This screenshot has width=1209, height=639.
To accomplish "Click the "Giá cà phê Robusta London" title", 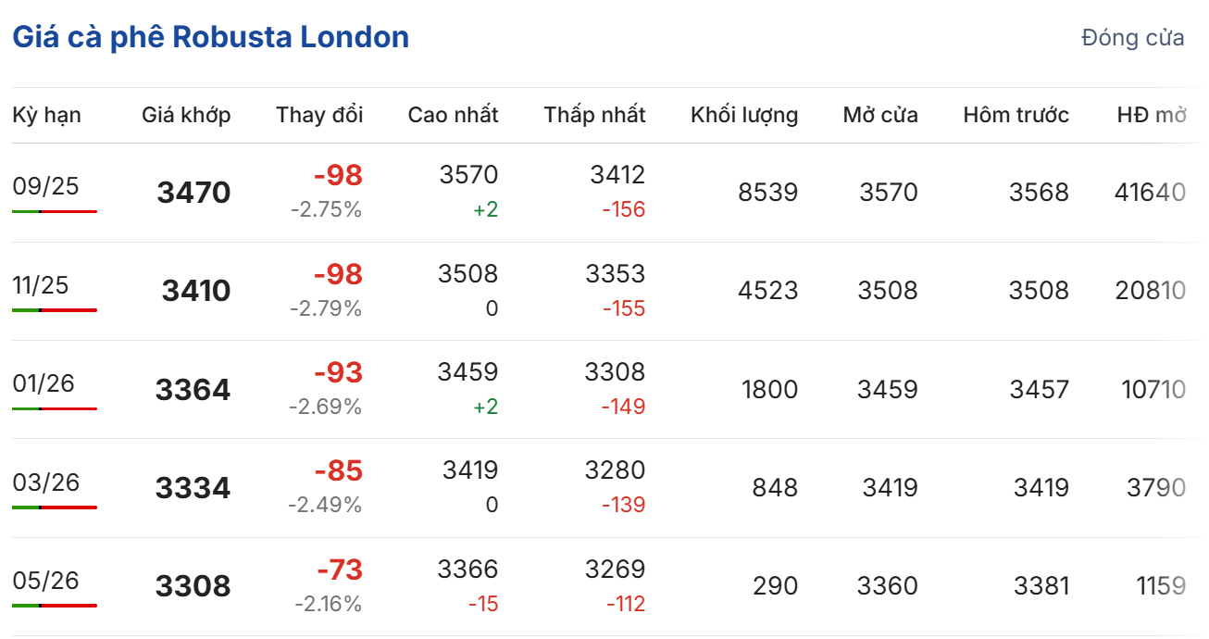I will tap(210, 37).
